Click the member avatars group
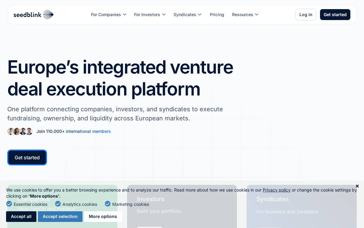The image size is (364, 228). 20,131
